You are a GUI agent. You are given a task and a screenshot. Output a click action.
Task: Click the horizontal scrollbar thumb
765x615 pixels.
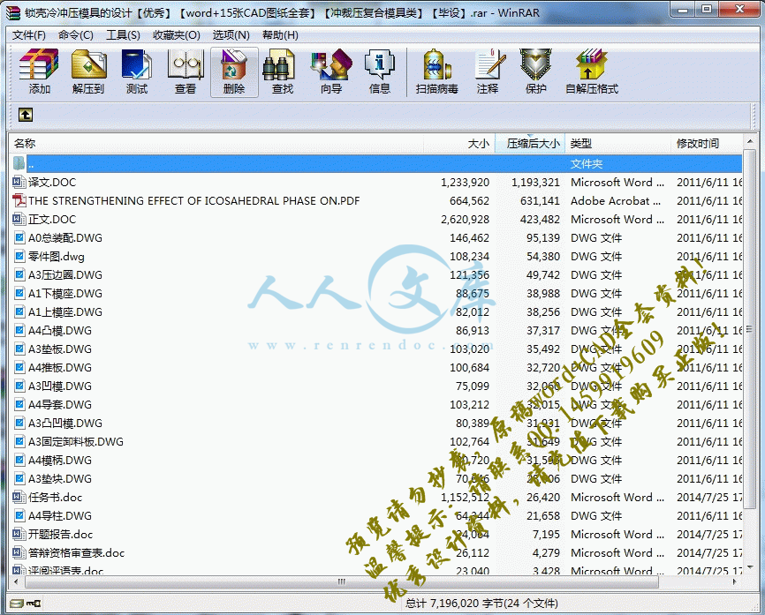coord(342,581)
